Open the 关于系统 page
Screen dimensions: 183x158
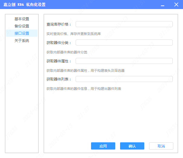coord(22,41)
